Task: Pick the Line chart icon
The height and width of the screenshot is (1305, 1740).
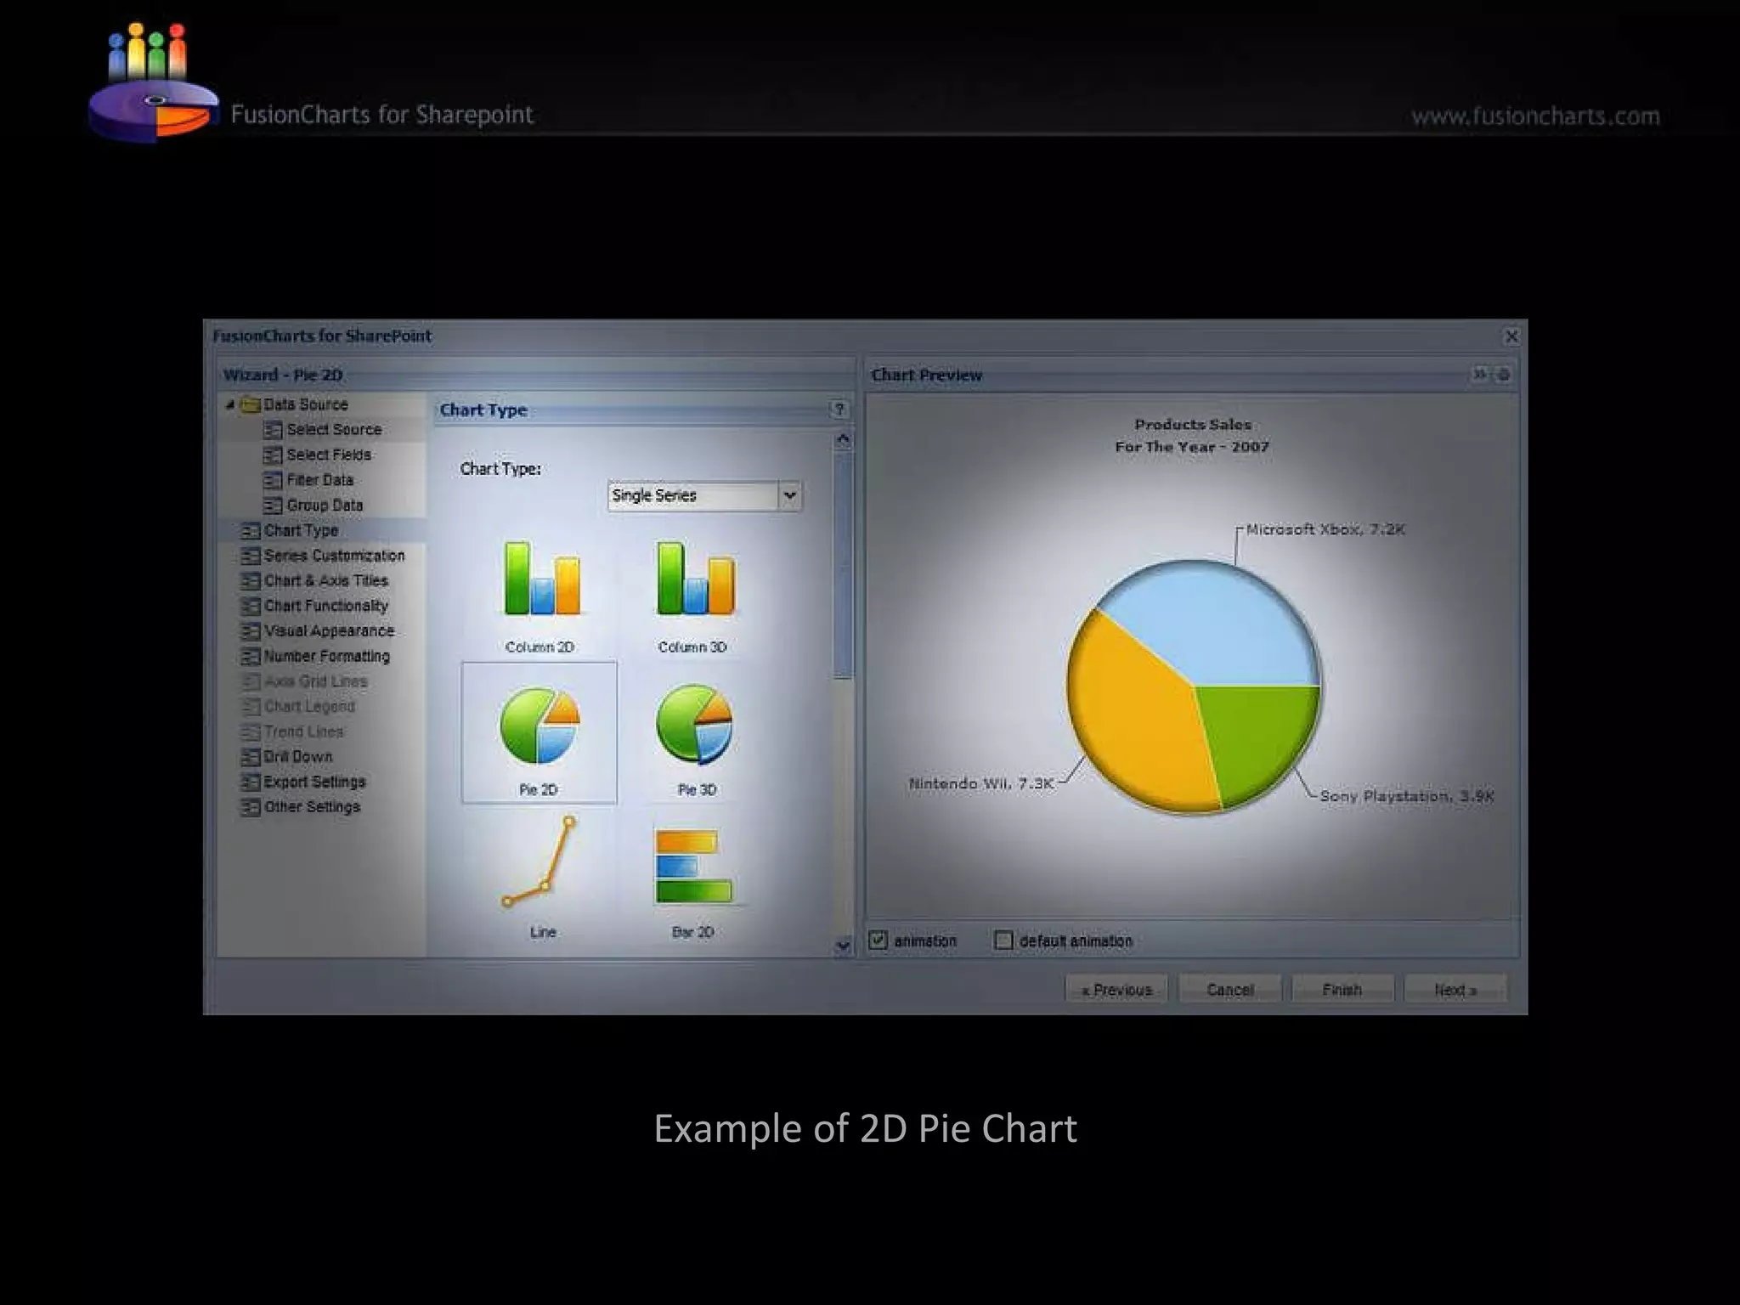Action: [x=539, y=862]
